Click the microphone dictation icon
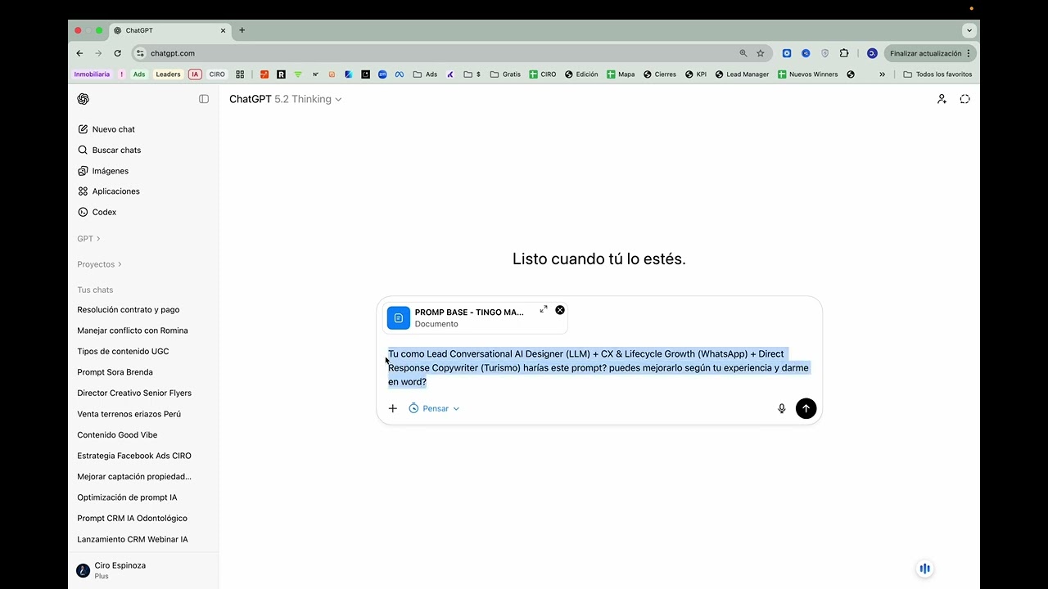This screenshot has width=1048, height=589. click(x=782, y=408)
